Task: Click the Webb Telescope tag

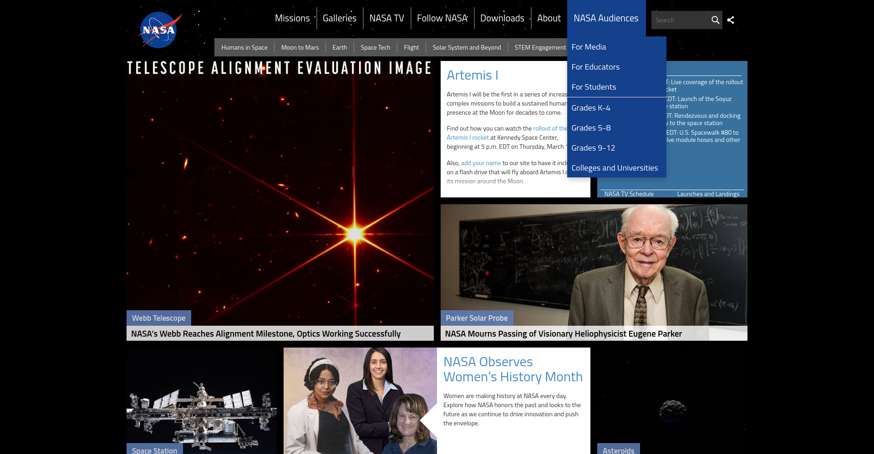Action: (x=158, y=318)
